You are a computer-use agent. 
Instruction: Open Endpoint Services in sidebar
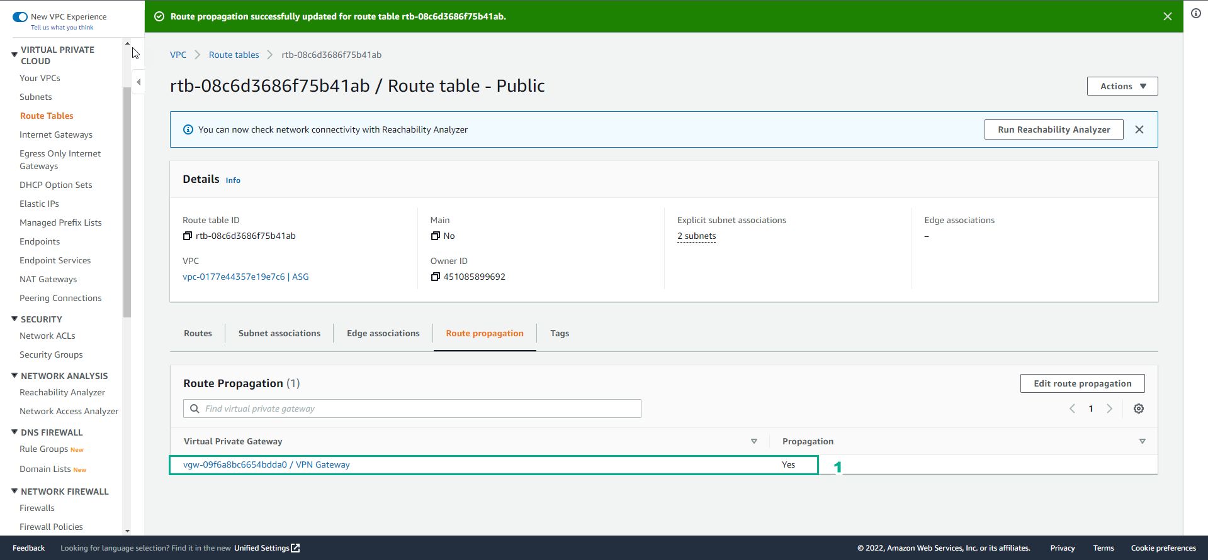(55, 260)
